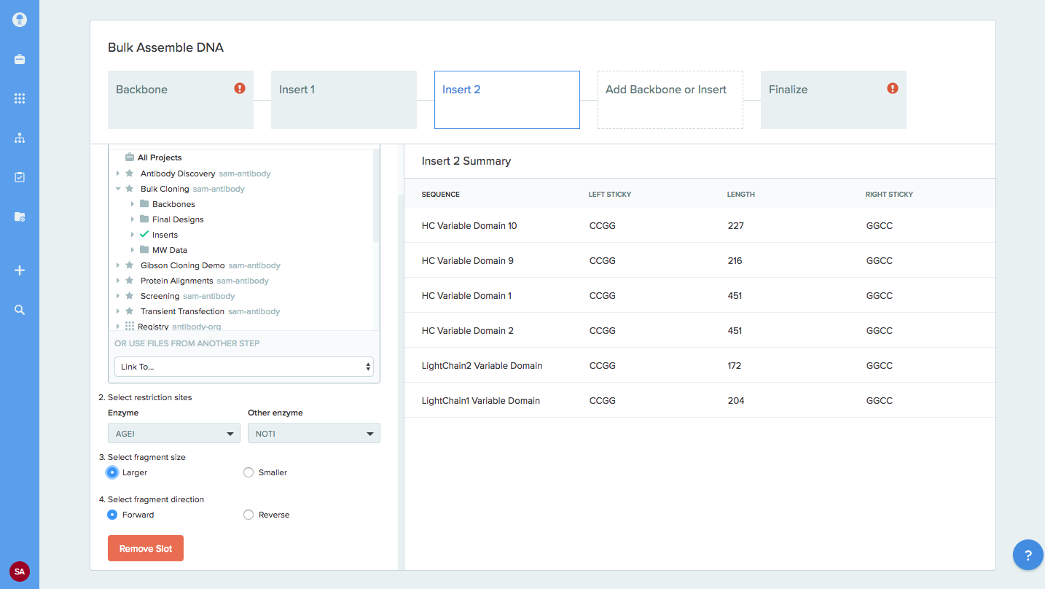Click the Remove Slot button
The height and width of the screenshot is (589, 1045).
coord(146,549)
